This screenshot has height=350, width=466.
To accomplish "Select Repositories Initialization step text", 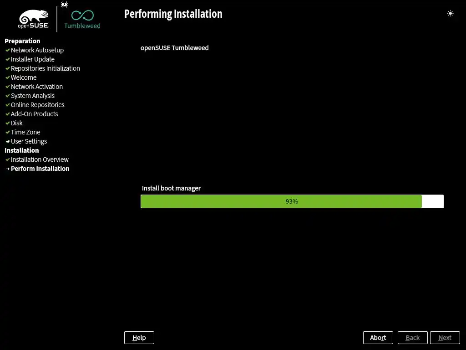I will 46,68.
